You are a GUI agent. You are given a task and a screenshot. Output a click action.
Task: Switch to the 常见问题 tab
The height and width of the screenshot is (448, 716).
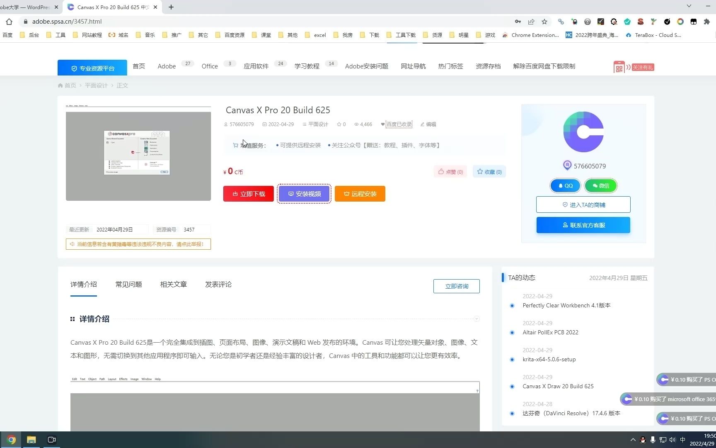tap(128, 285)
